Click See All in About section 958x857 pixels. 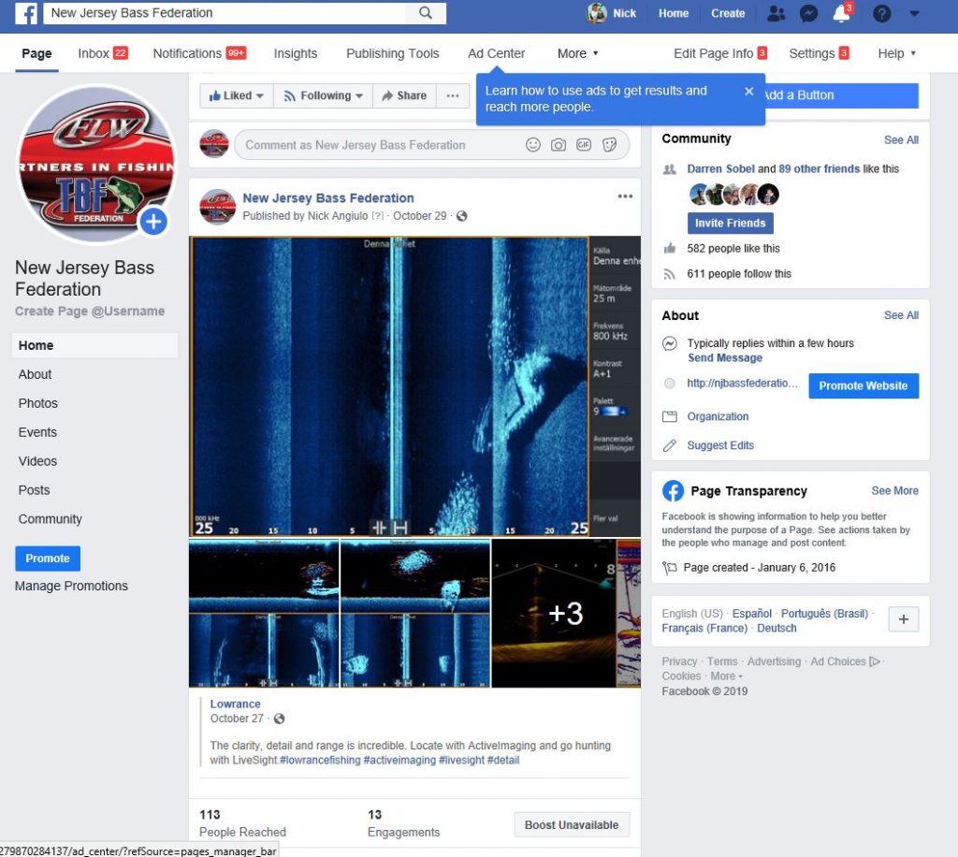tap(901, 315)
